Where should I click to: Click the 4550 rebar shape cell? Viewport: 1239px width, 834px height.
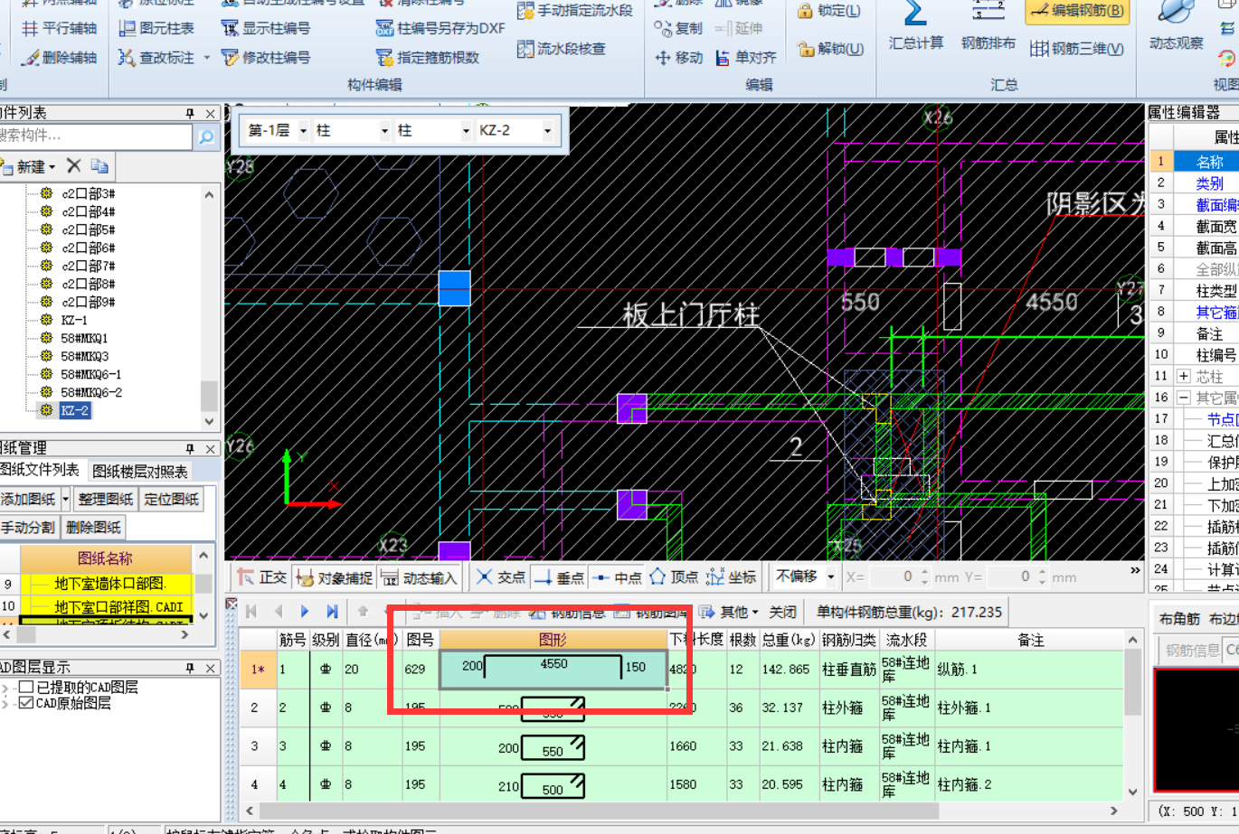[553, 670]
